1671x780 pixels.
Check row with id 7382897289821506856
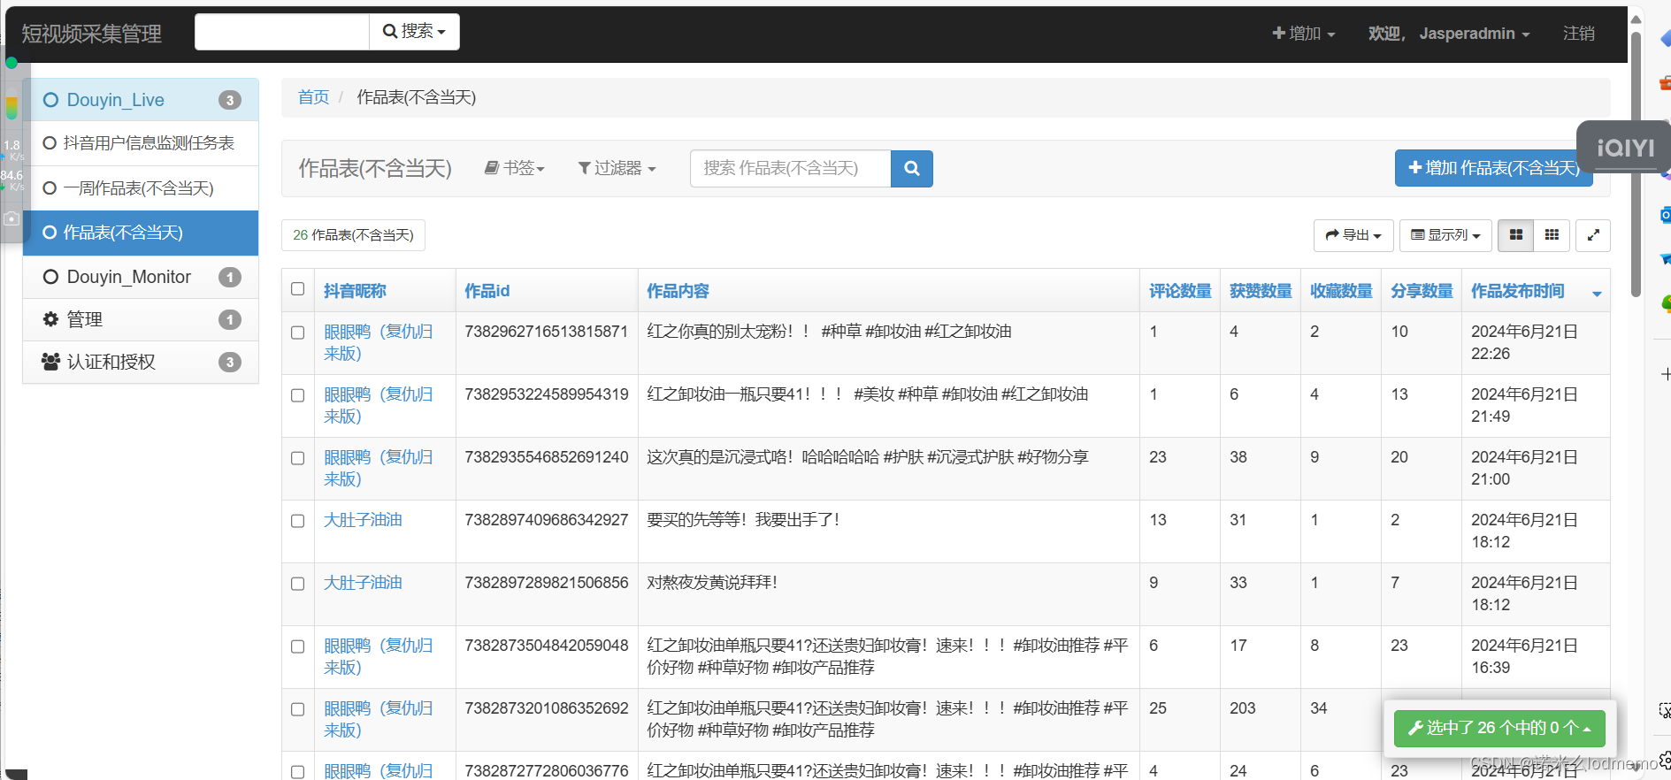coord(298,584)
